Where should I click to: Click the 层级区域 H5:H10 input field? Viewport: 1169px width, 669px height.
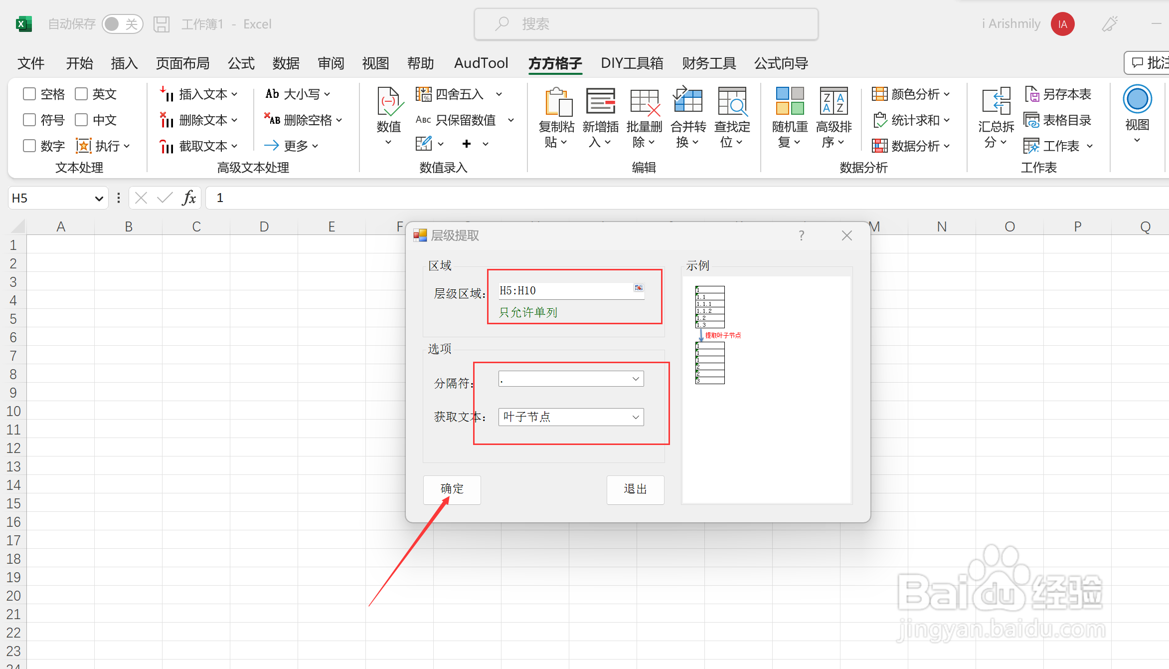pos(571,291)
